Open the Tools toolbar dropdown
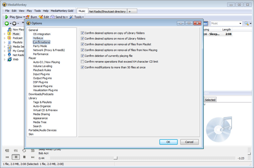 pyautogui.click(x=83, y=17)
